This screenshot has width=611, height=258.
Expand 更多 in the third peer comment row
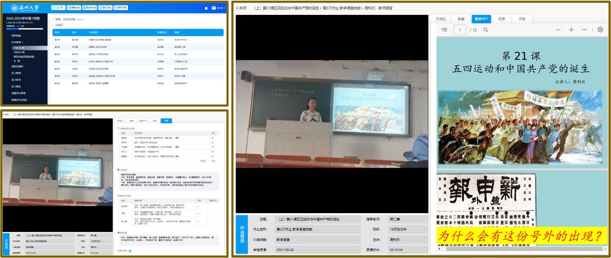click(177, 147)
